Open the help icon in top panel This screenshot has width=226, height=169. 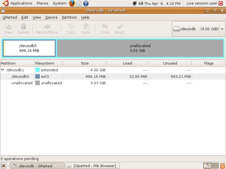(x=86, y=4)
